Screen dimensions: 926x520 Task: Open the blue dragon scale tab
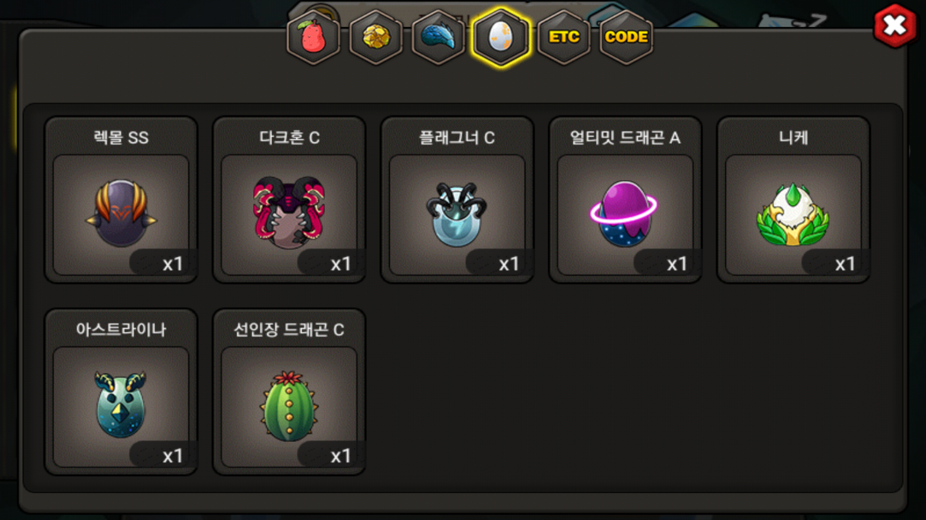438,37
